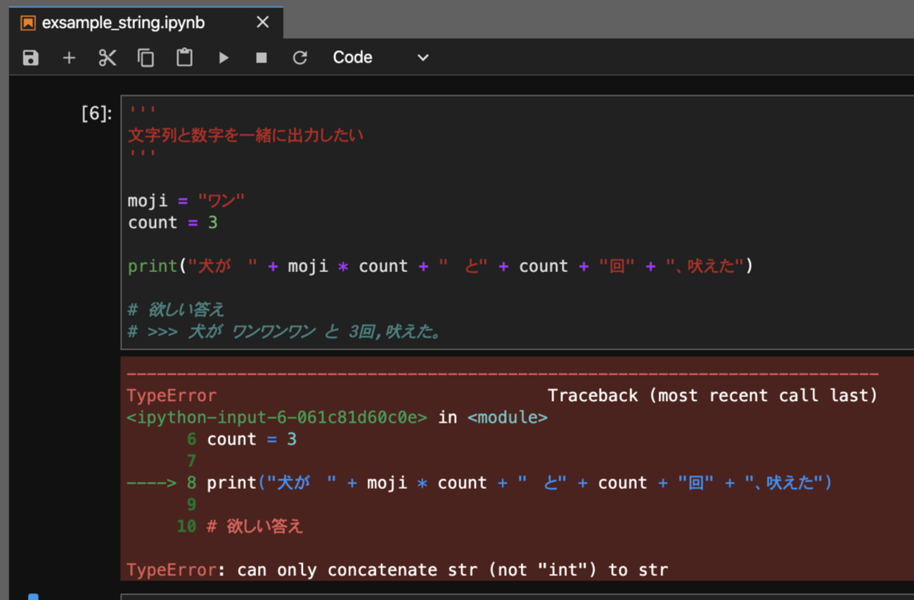
Task: Close the exsample_string.ipynb tab
Action: pos(263,22)
